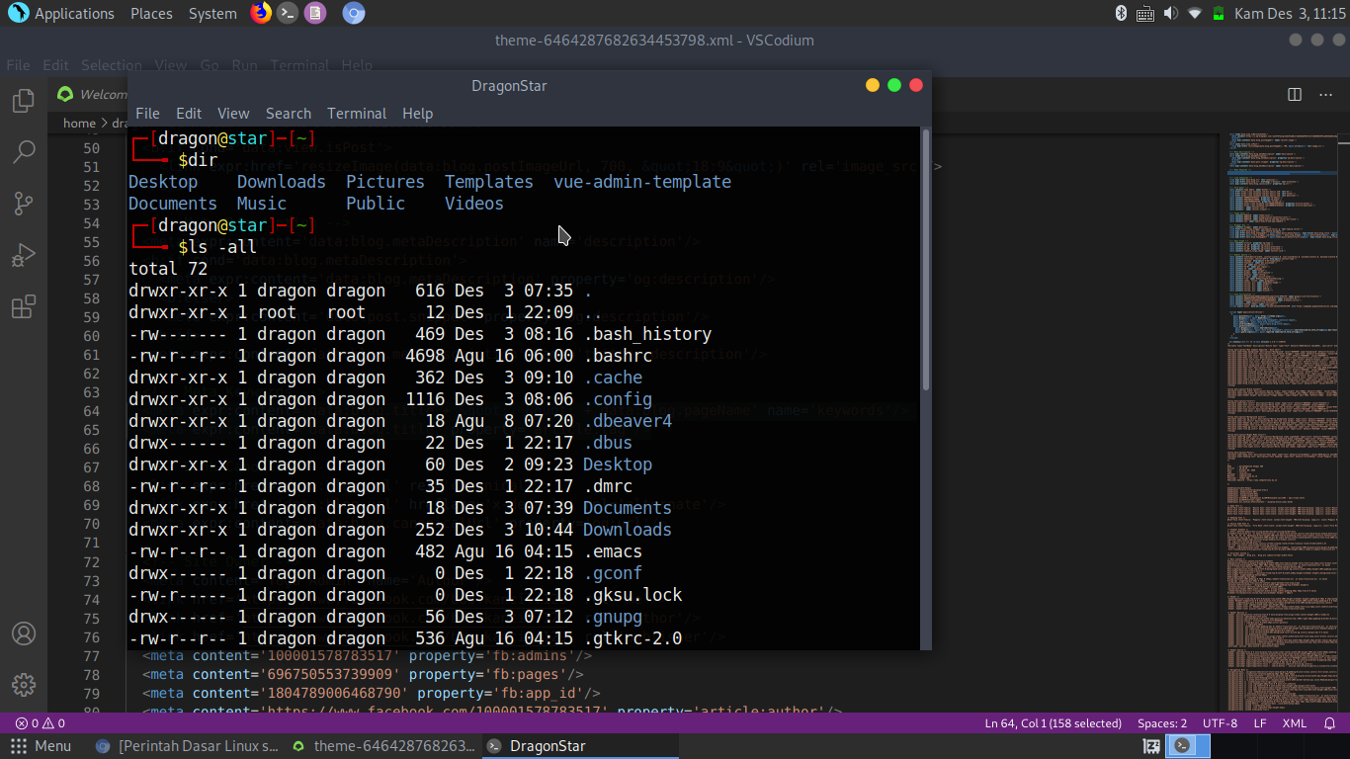
Task: Change indentation via Spaces: 2 status item
Action: click(x=1162, y=723)
